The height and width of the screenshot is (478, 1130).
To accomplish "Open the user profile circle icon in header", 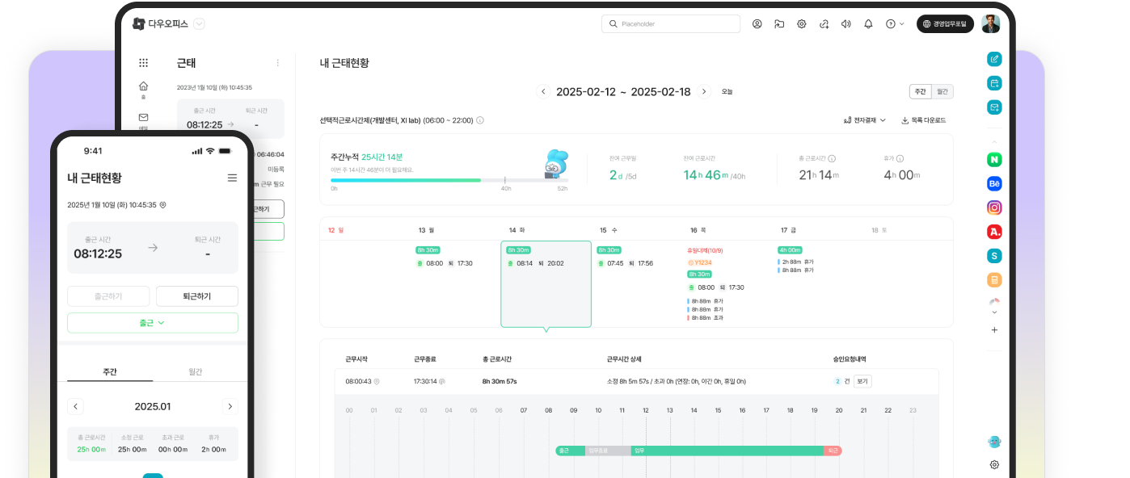I will pos(757,24).
